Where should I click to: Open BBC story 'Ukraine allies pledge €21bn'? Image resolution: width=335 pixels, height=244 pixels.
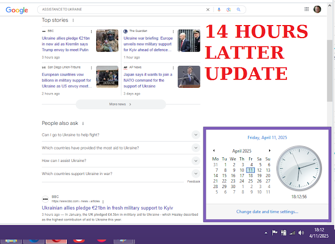coord(66,44)
